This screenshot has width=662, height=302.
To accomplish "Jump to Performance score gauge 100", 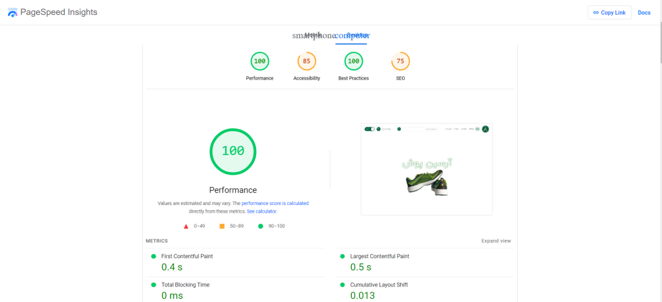I will click(260, 61).
